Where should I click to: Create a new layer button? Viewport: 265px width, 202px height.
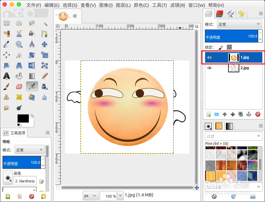point(209,114)
